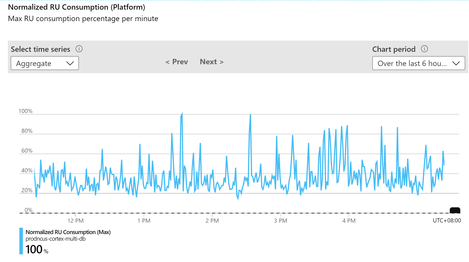Click the 2 PM x-axis label

tap(212, 221)
